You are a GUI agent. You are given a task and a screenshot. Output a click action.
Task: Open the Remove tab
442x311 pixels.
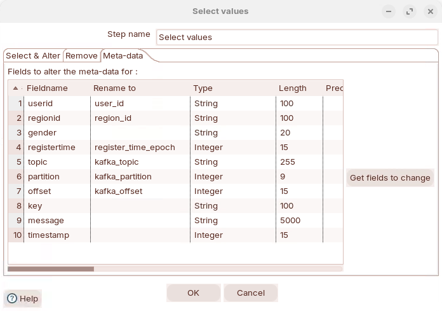[81, 56]
